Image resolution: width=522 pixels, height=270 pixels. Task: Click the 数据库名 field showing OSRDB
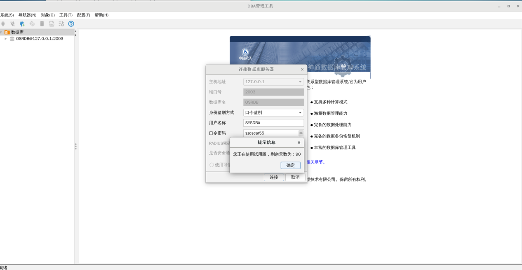point(273,102)
